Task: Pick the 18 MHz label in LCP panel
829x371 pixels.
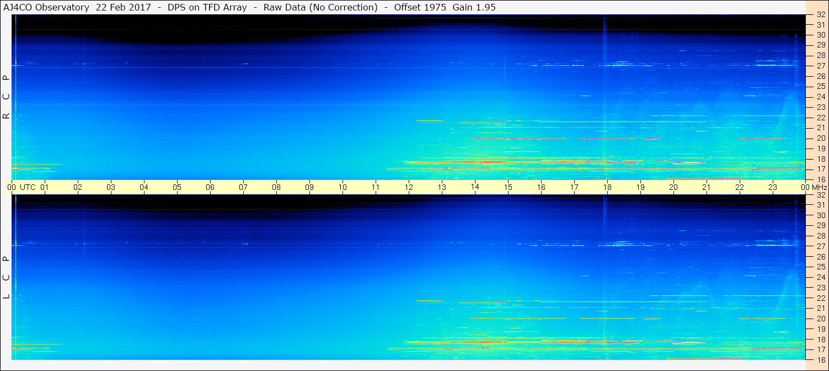Action: pos(821,339)
